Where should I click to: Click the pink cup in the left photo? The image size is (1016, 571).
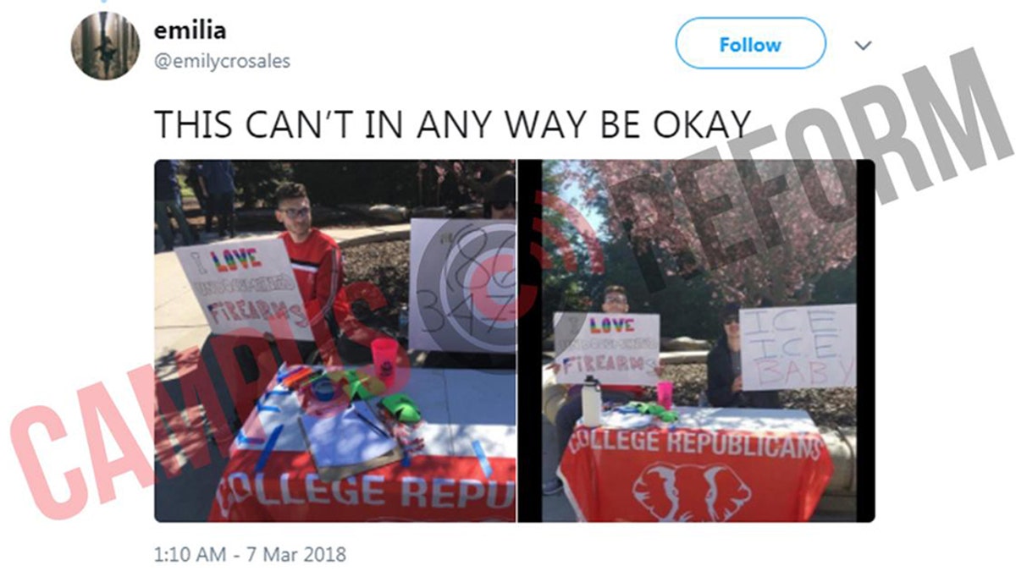click(x=384, y=358)
